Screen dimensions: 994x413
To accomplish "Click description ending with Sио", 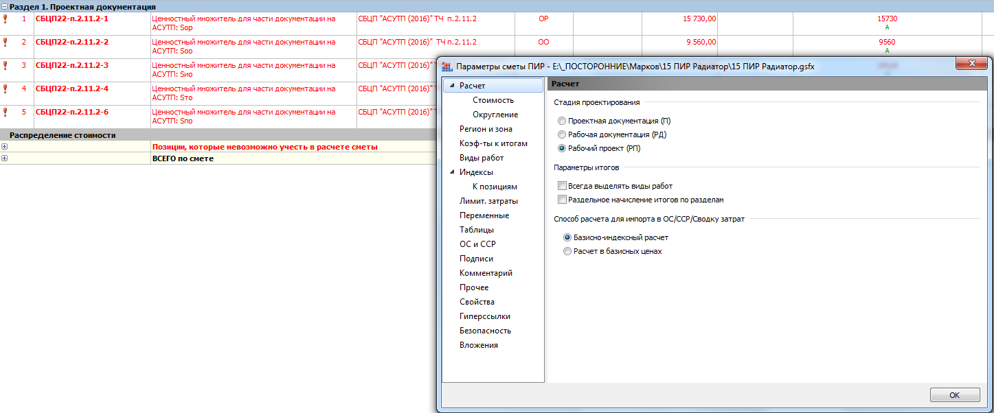I will tap(253, 71).
